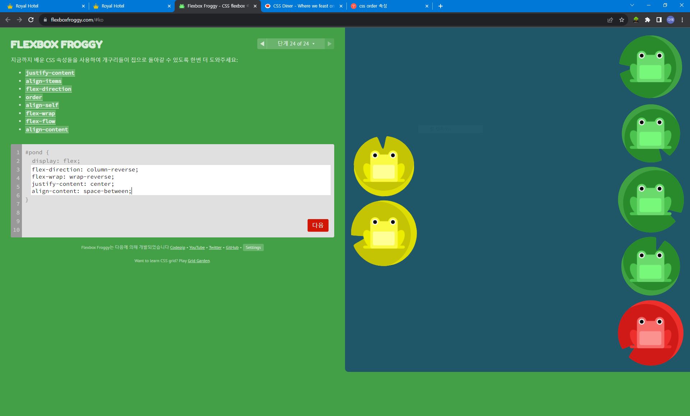Open the Codepip link

coord(178,247)
